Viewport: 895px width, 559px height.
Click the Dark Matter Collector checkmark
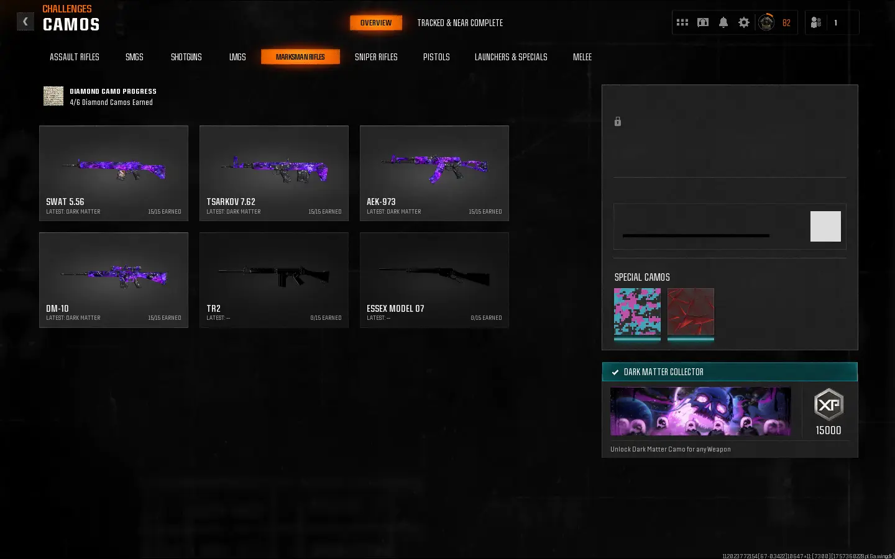point(615,372)
